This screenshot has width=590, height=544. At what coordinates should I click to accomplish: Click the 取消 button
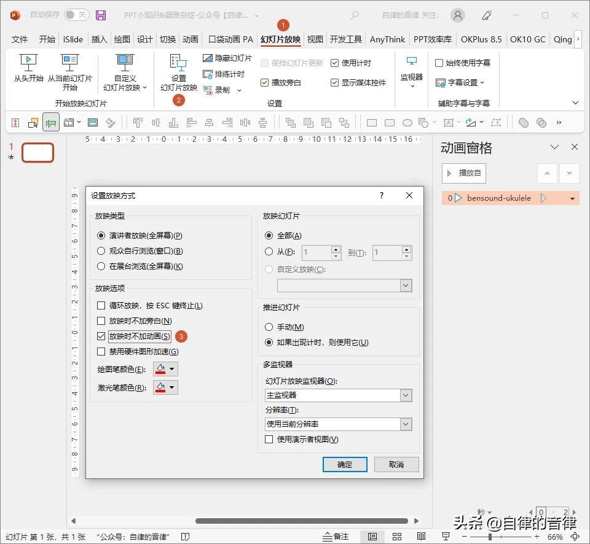(396, 465)
